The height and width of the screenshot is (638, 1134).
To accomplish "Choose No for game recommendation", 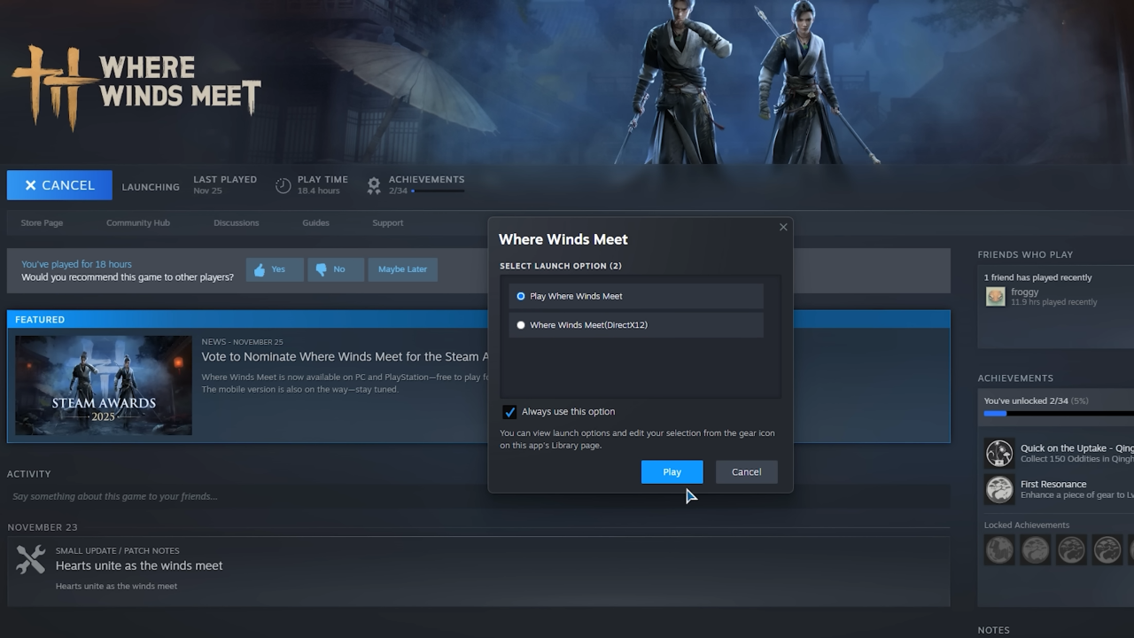I will point(336,269).
